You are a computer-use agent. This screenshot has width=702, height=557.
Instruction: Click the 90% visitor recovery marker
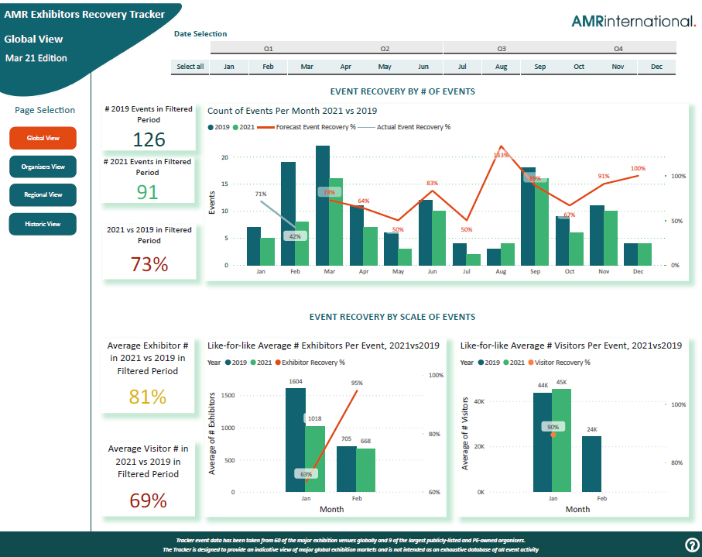coord(553,435)
